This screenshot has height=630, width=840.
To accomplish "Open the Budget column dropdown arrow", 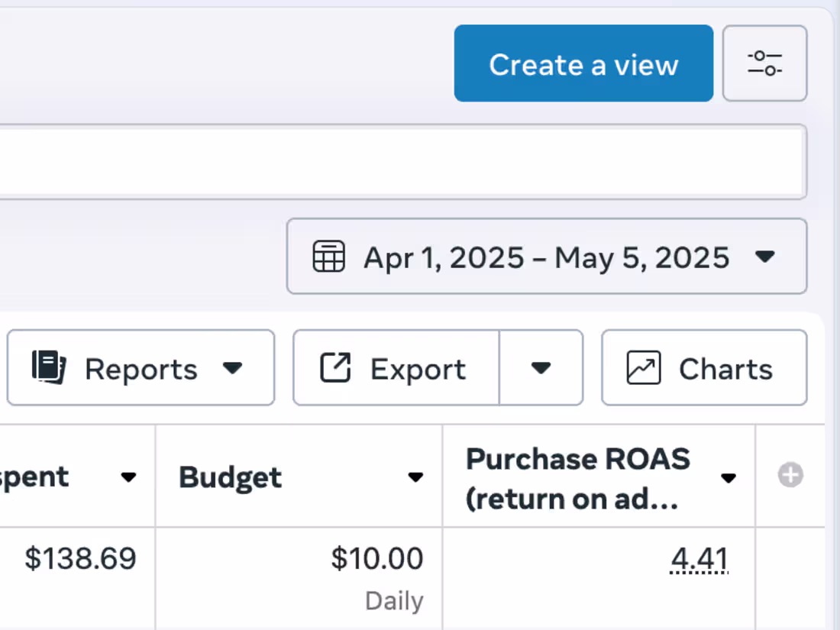I will [x=415, y=477].
